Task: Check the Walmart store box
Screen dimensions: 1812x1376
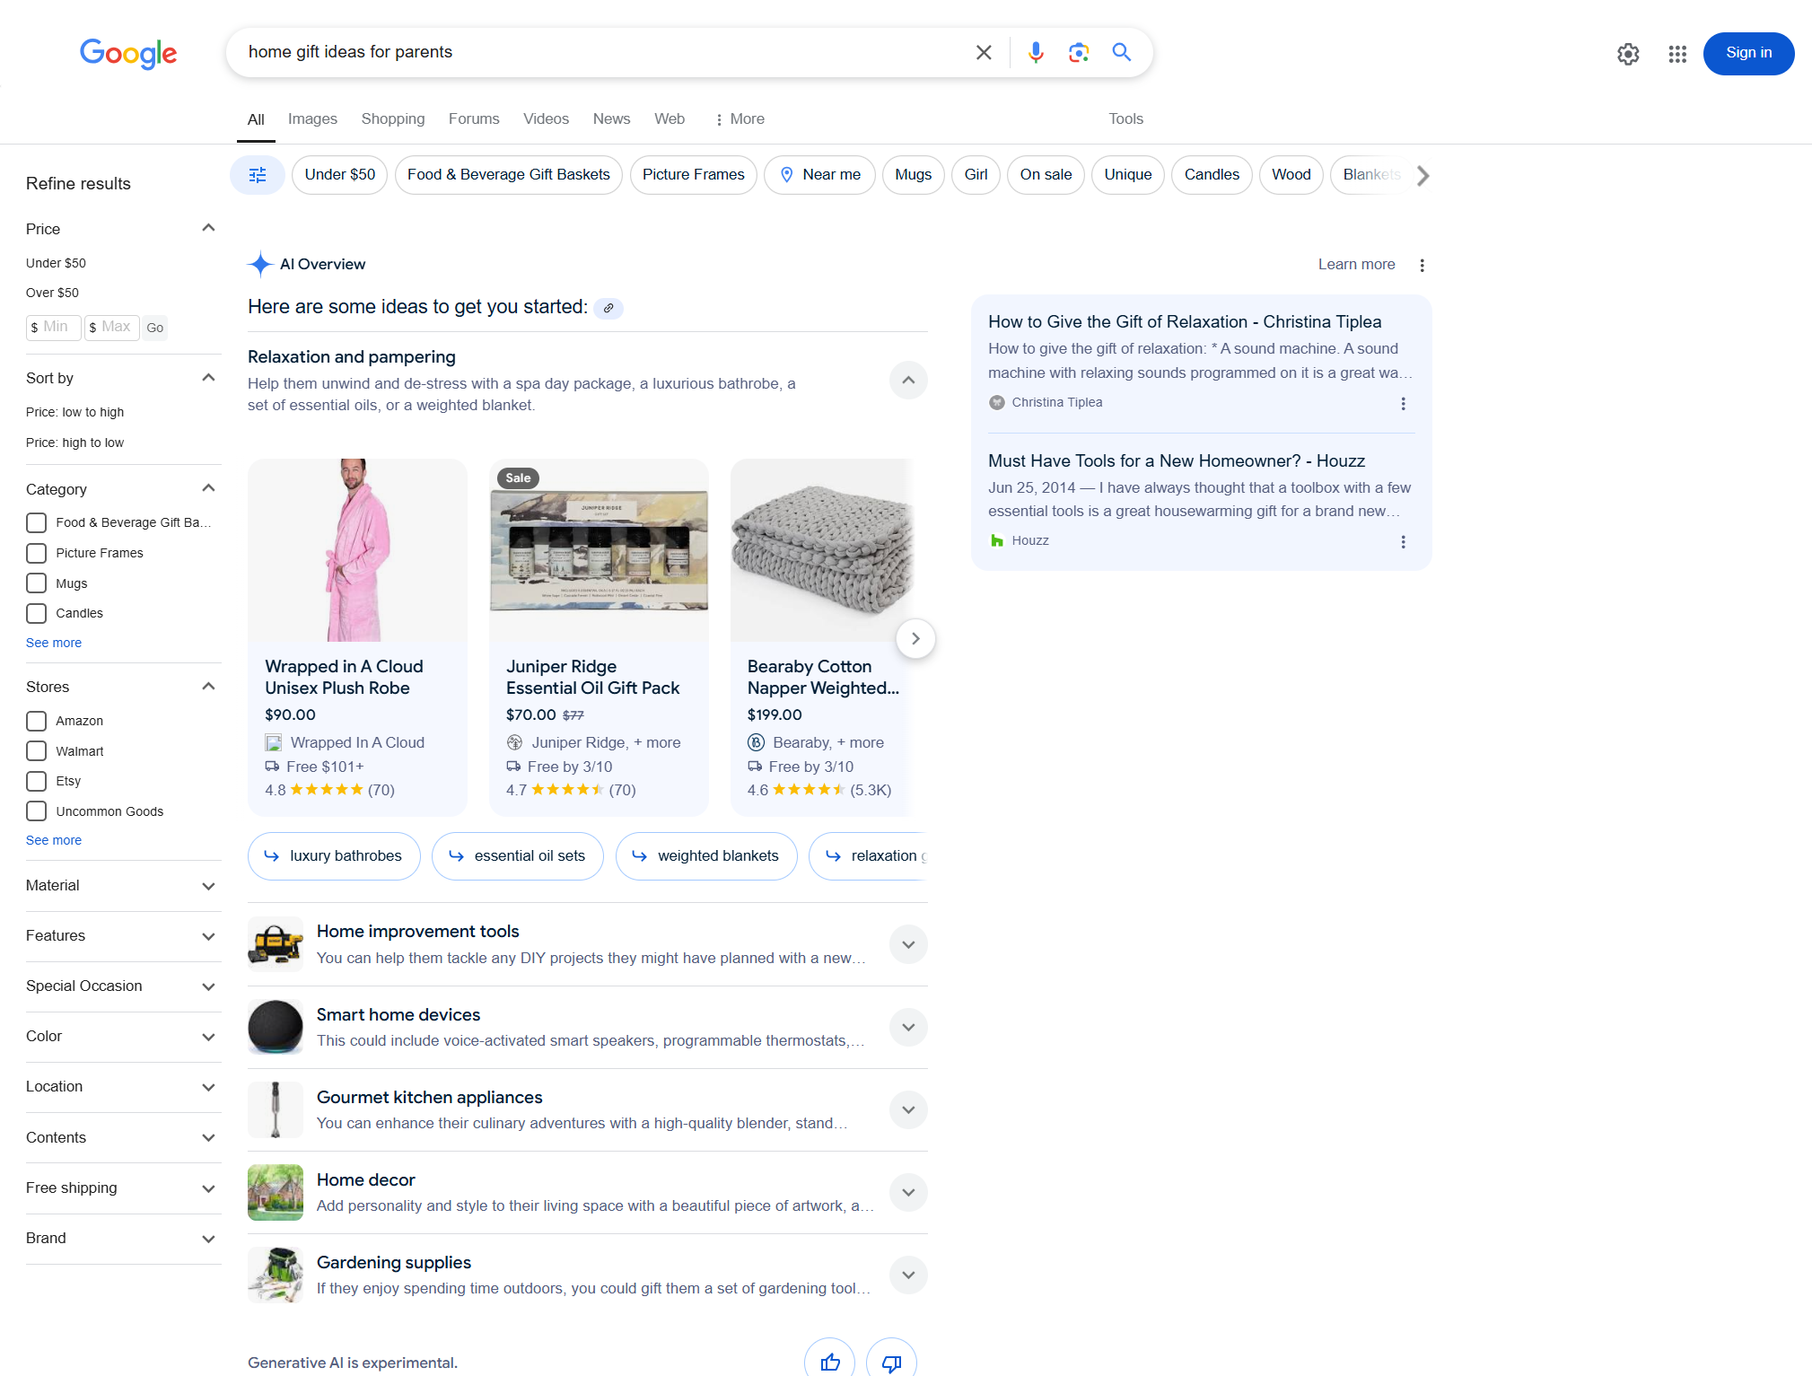Action: (36, 751)
